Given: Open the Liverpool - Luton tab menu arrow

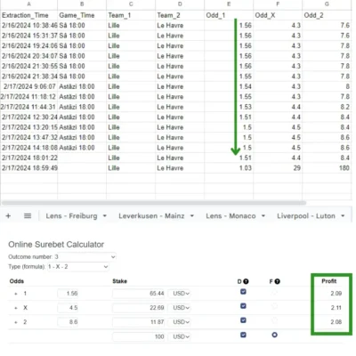Looking at the screenshot, I should pos(343,216).
